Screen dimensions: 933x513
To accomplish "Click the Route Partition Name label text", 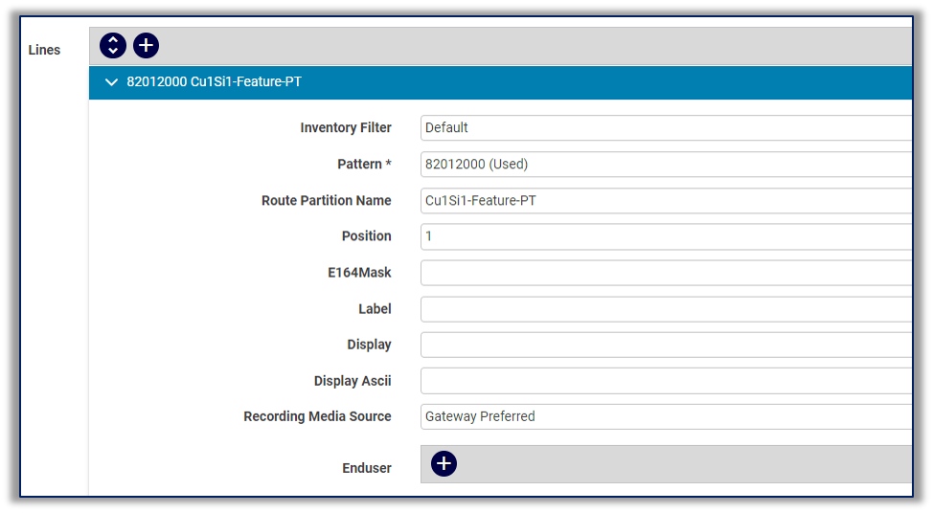I will coord(326,200).
